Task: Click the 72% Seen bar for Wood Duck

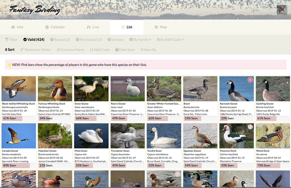Action: coord(273,165)
